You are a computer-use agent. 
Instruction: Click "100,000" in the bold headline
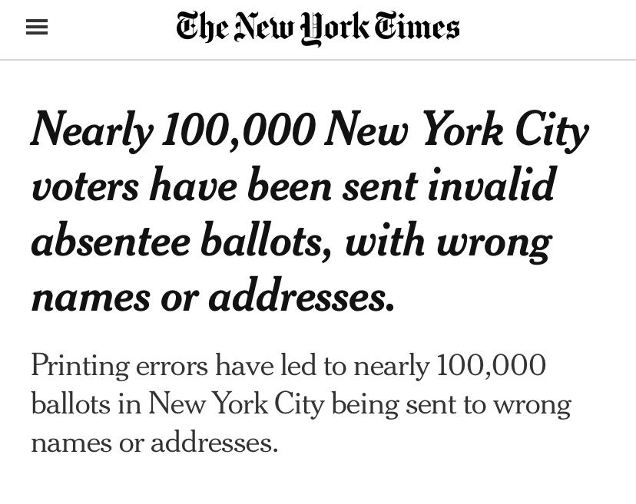[238, 129]
